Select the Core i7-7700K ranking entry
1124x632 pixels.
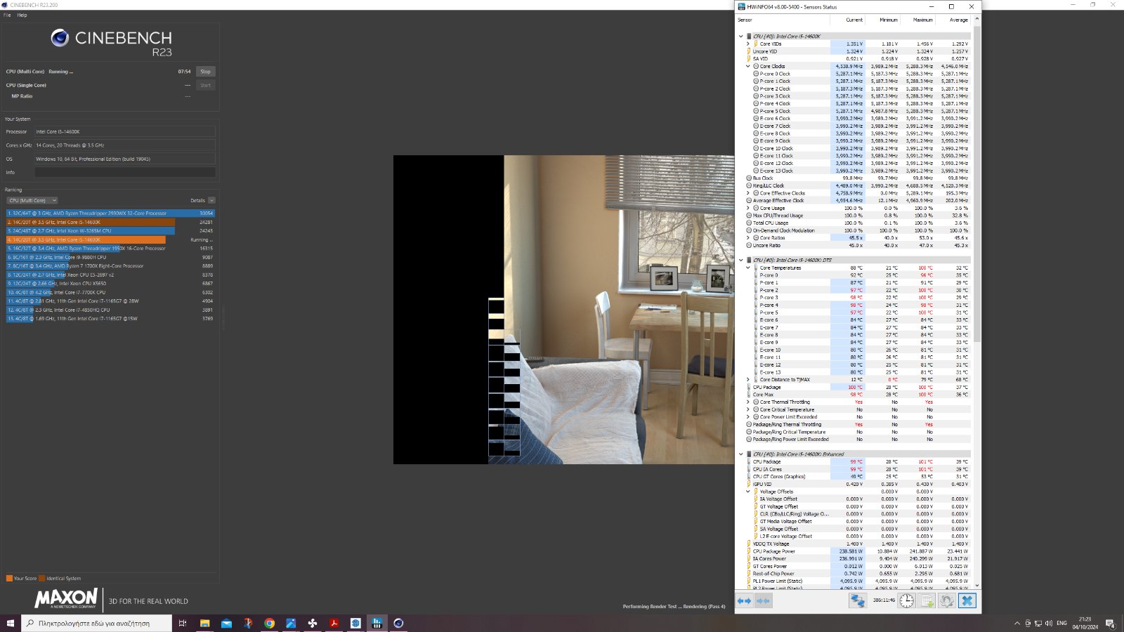click(110, 293)
